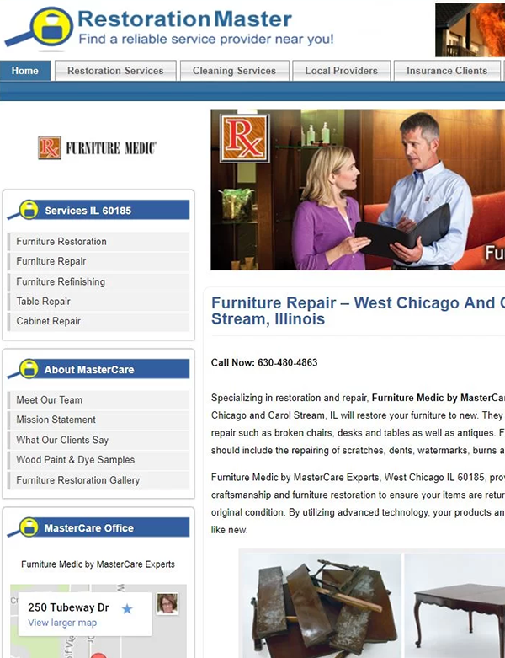Image resolution: width=505 pixels, height=658 pixels.
Task: Open the Cleaning Services menu tab
Action: coord(234,71)
